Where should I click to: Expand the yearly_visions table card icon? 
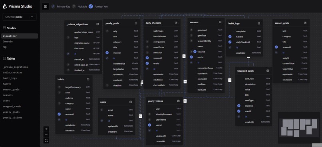tap(178, 101)
